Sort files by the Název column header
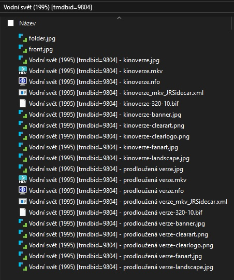The width and height of the screenshot is (234, 280). (27, 23)
